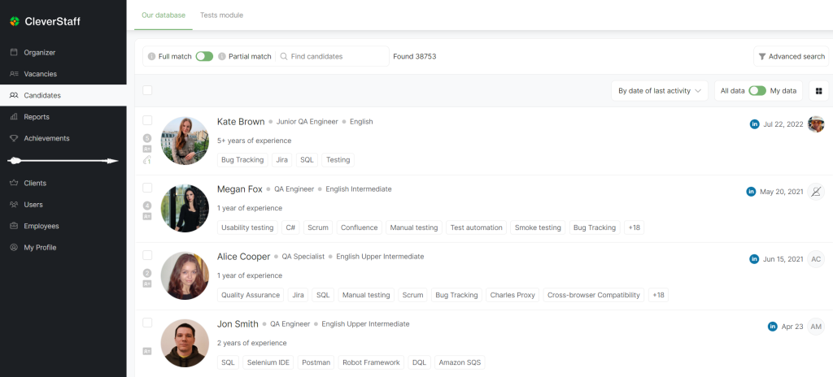The height and width of the screenshot is (377, 833).
Task: Toggle Full match / Partial match switch
Action: [x=204, y=57]
